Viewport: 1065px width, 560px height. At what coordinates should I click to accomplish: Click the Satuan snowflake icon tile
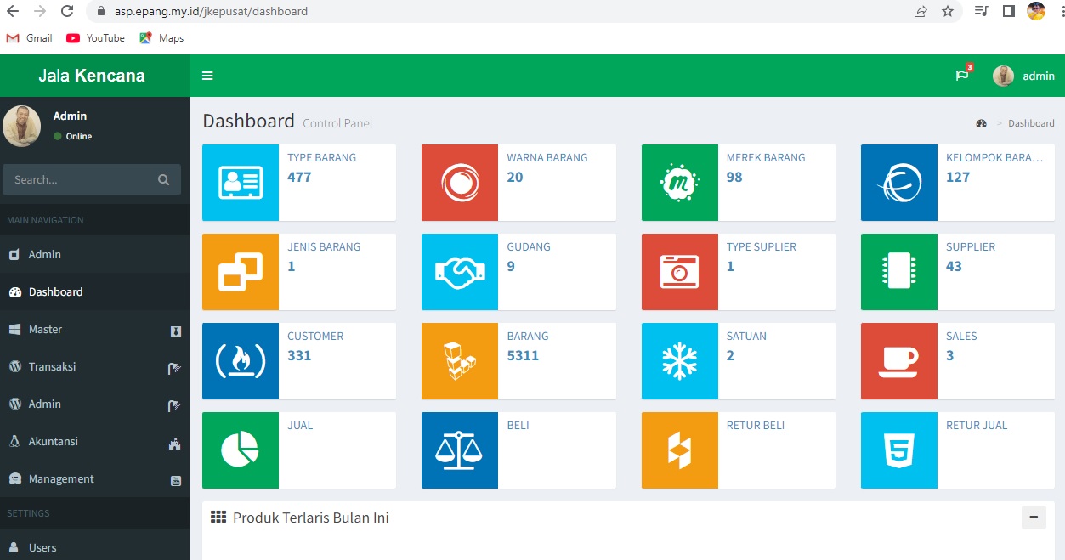pyautogui.click(x=679, y=361)
